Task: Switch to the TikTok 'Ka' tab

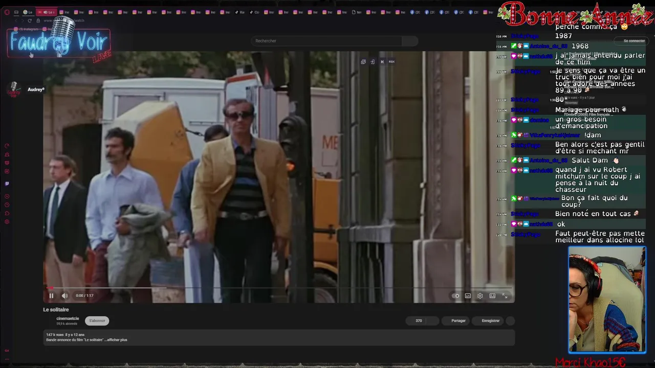Action: point(239,12)
